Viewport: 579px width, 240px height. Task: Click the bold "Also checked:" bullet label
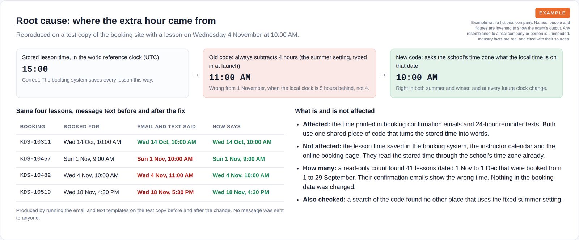324,200
